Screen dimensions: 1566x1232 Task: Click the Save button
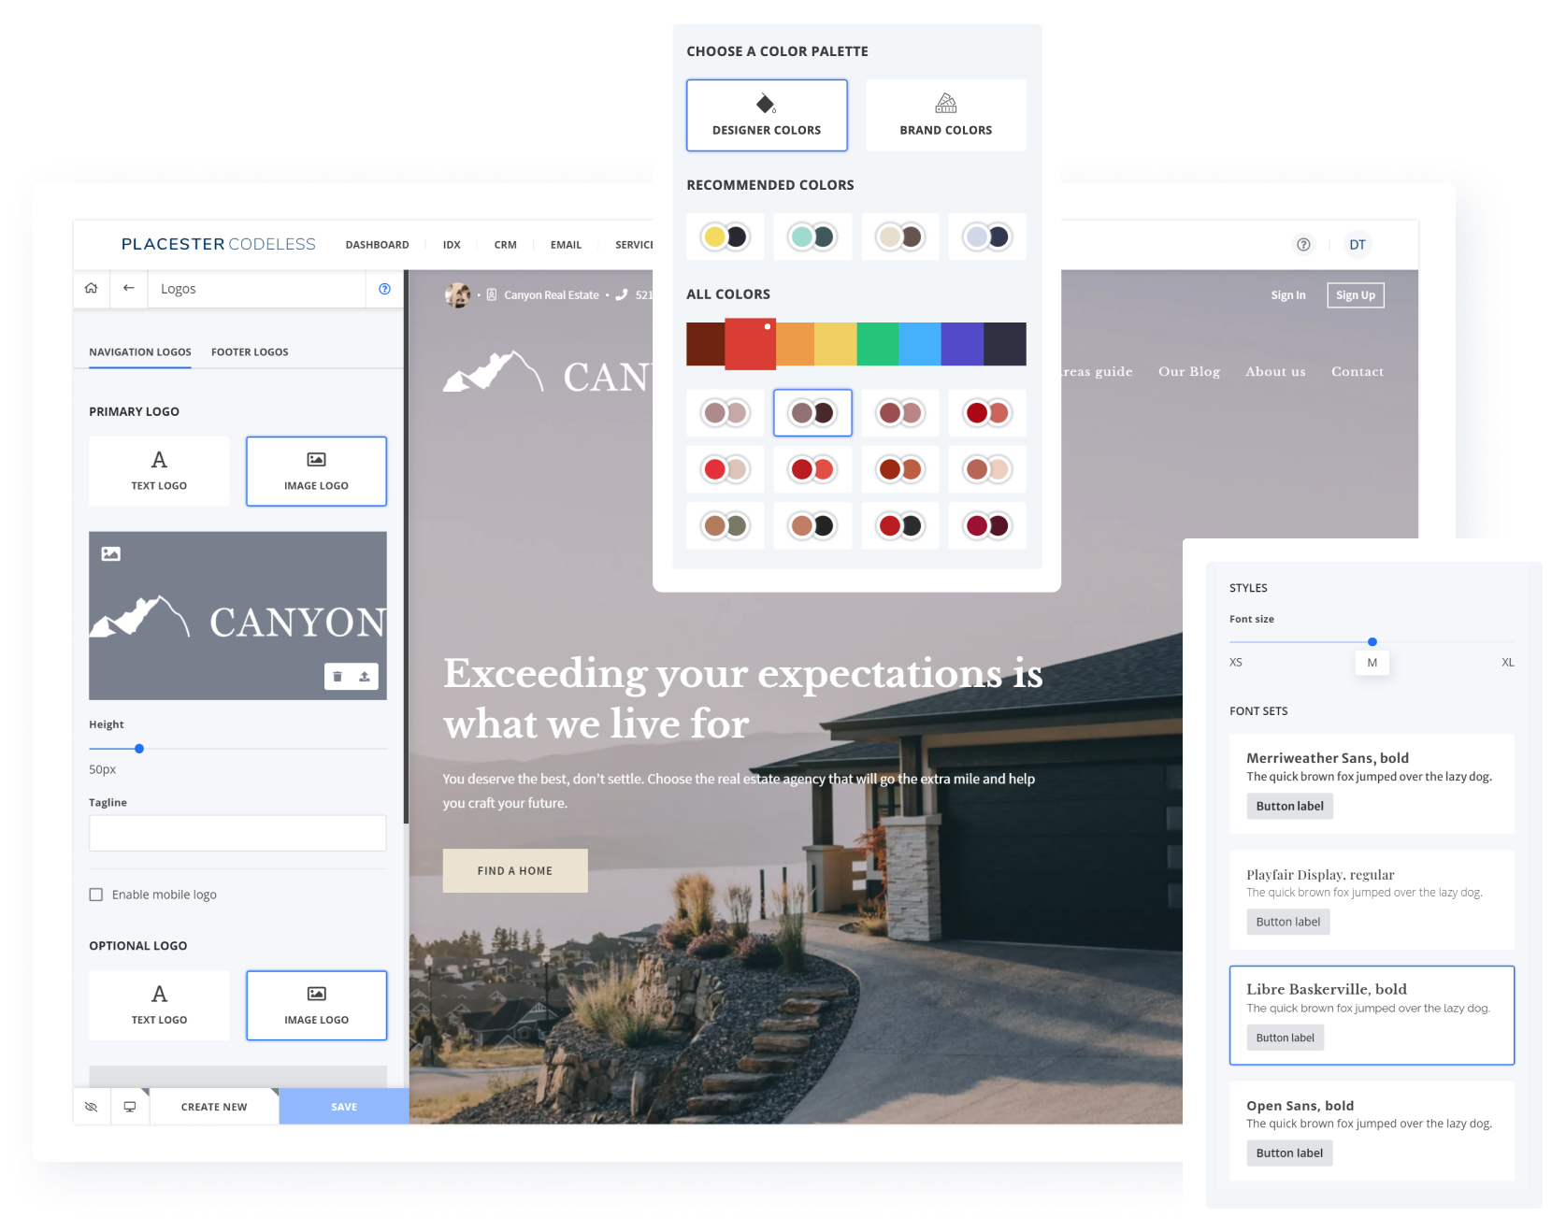343,1107
